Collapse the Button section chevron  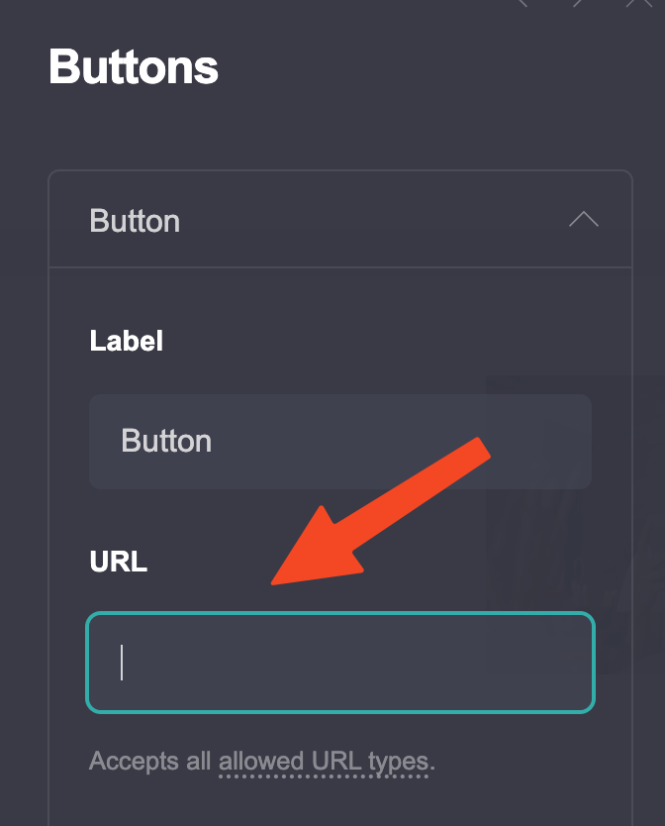[583, 220]
